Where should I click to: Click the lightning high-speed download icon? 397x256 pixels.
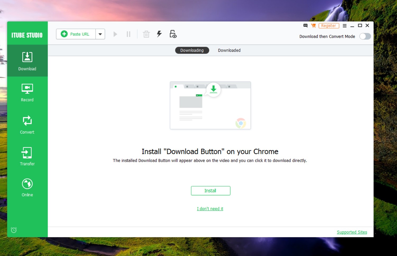pos(159,34)
